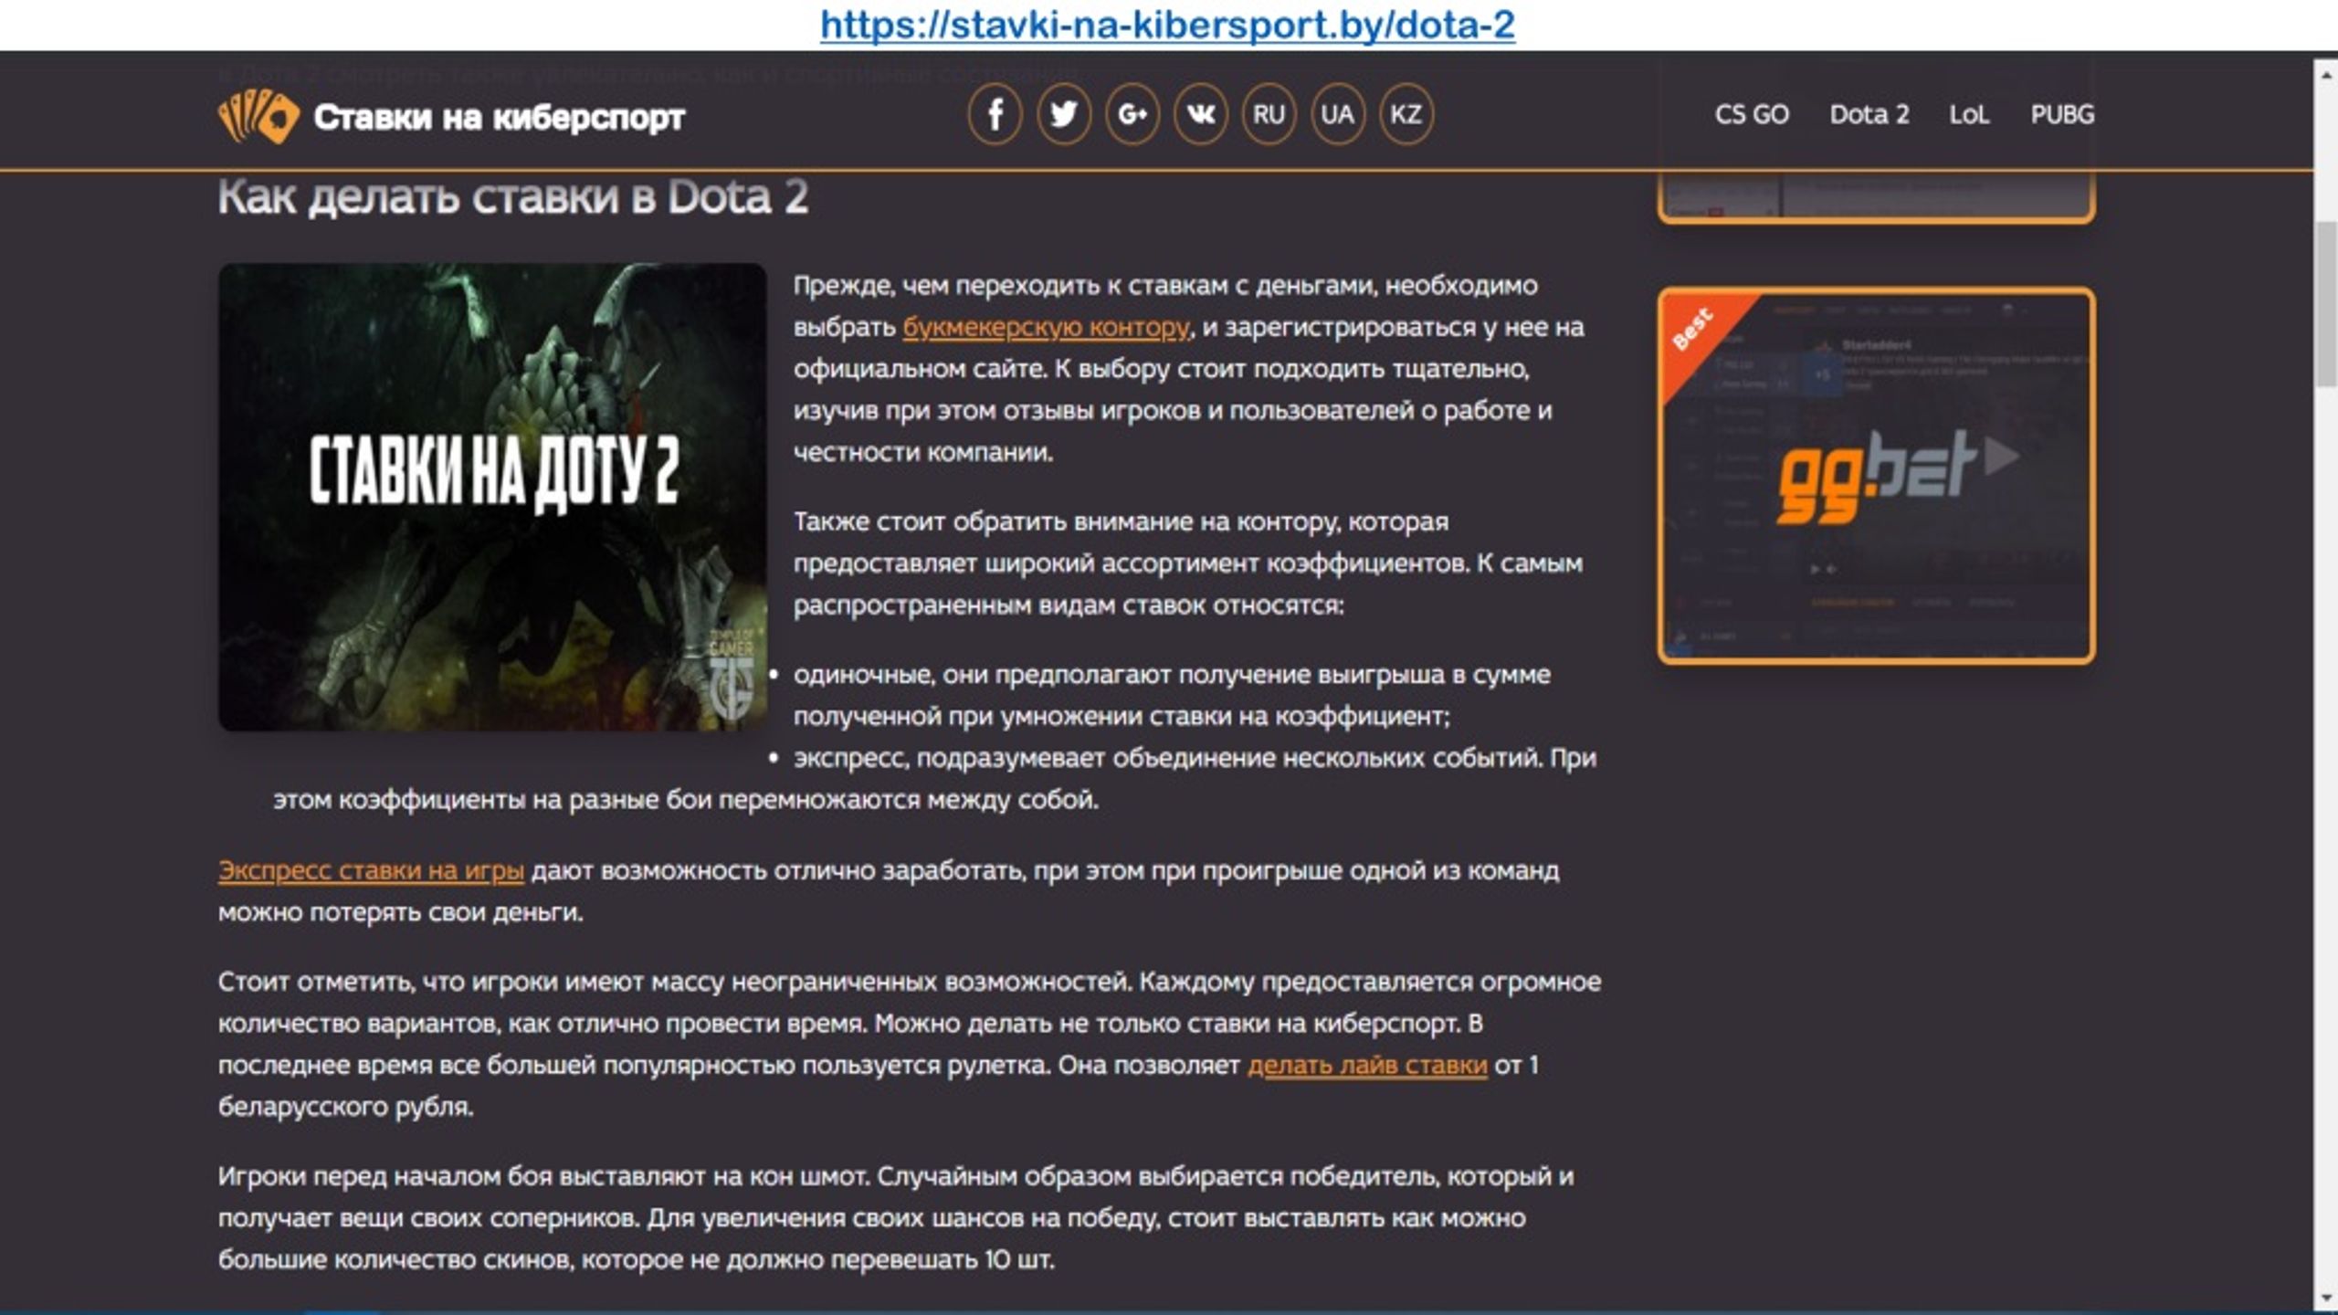
Task: Click the bullet text starting with экспресс
Action: 935,778
